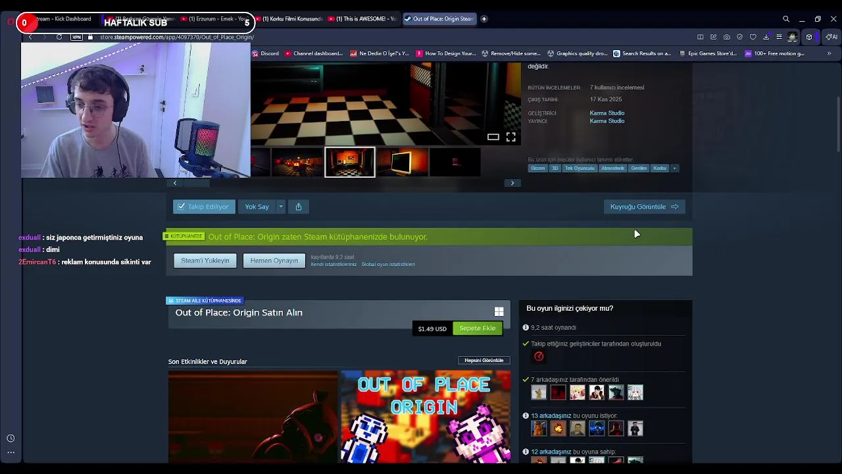This screenshot has width=842, height=474.
Task: Click the Atmosferik tag
Action: 612,168
